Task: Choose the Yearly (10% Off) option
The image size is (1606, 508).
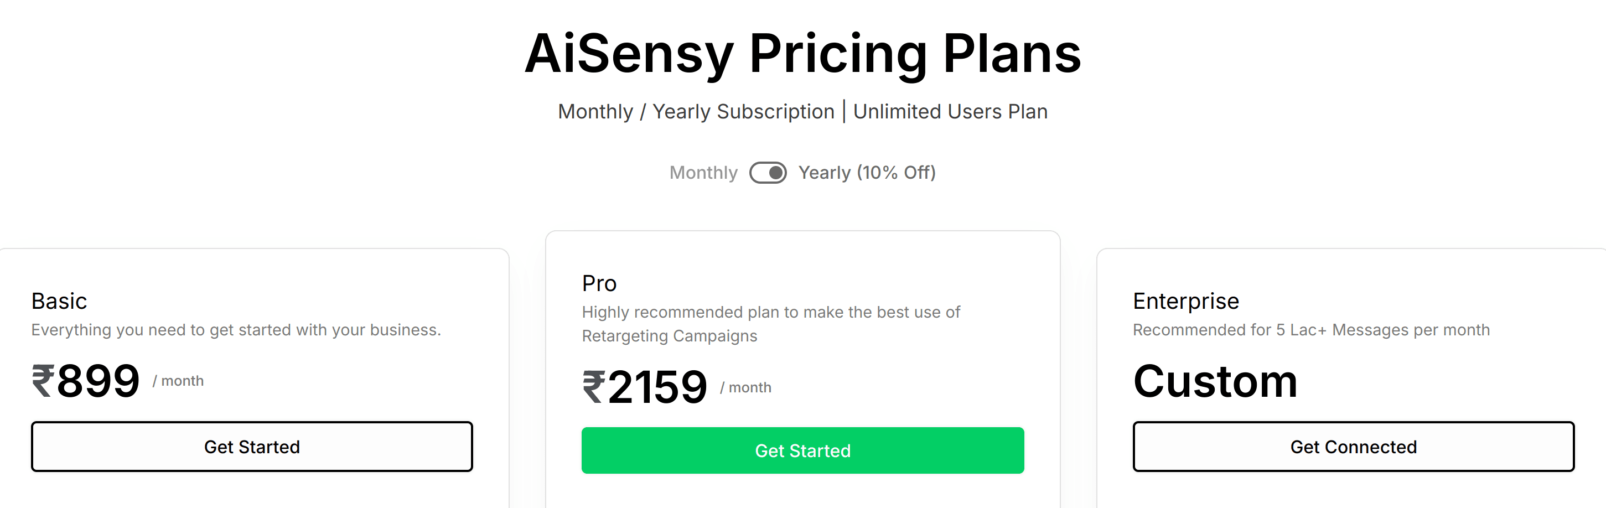Action: click(867, 173)
